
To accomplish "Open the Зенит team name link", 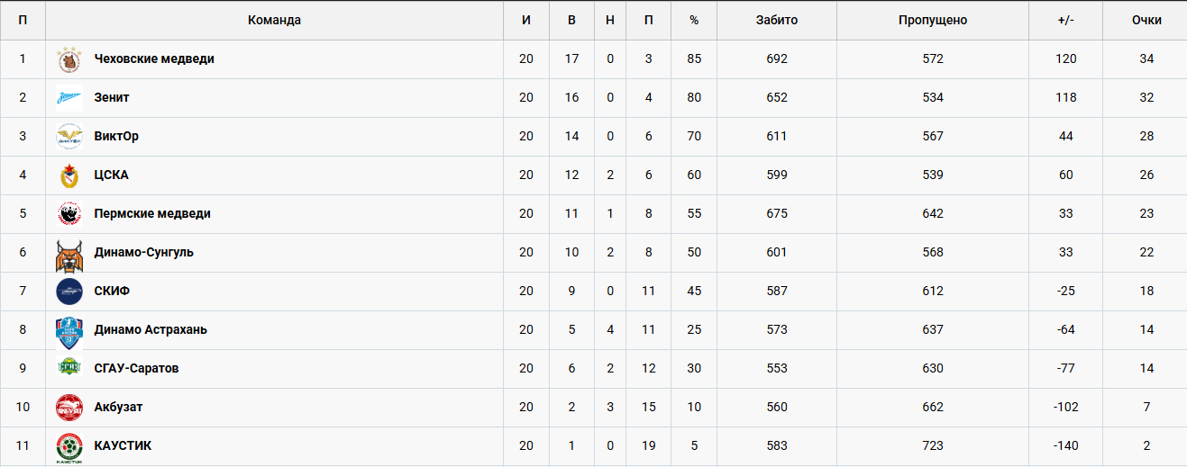I will (x=112, y=97).
